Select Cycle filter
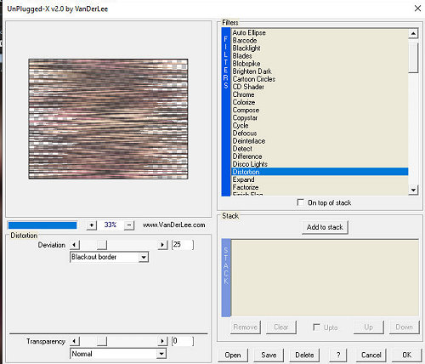425x364 pixels. click(x=320, y=125)
